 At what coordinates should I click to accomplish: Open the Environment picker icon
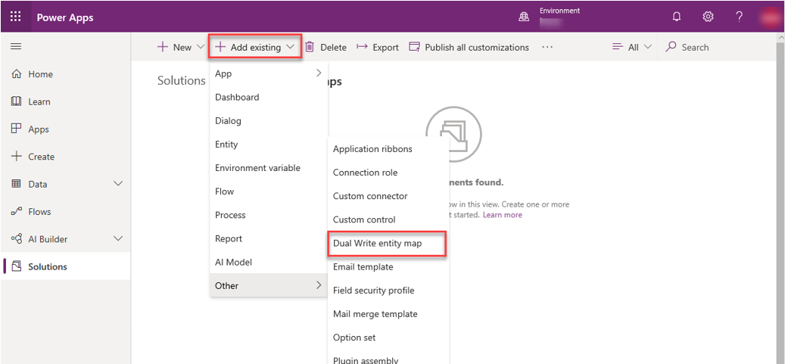tap(524, 17)
